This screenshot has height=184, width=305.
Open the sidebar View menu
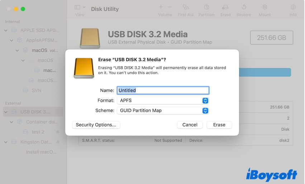(x=80, y=7)
